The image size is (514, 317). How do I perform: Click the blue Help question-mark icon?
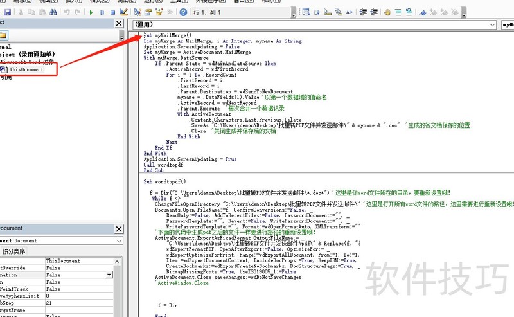[x=183, y=12]
